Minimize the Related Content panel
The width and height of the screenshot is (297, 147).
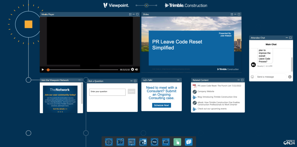[x=239, y=80]
